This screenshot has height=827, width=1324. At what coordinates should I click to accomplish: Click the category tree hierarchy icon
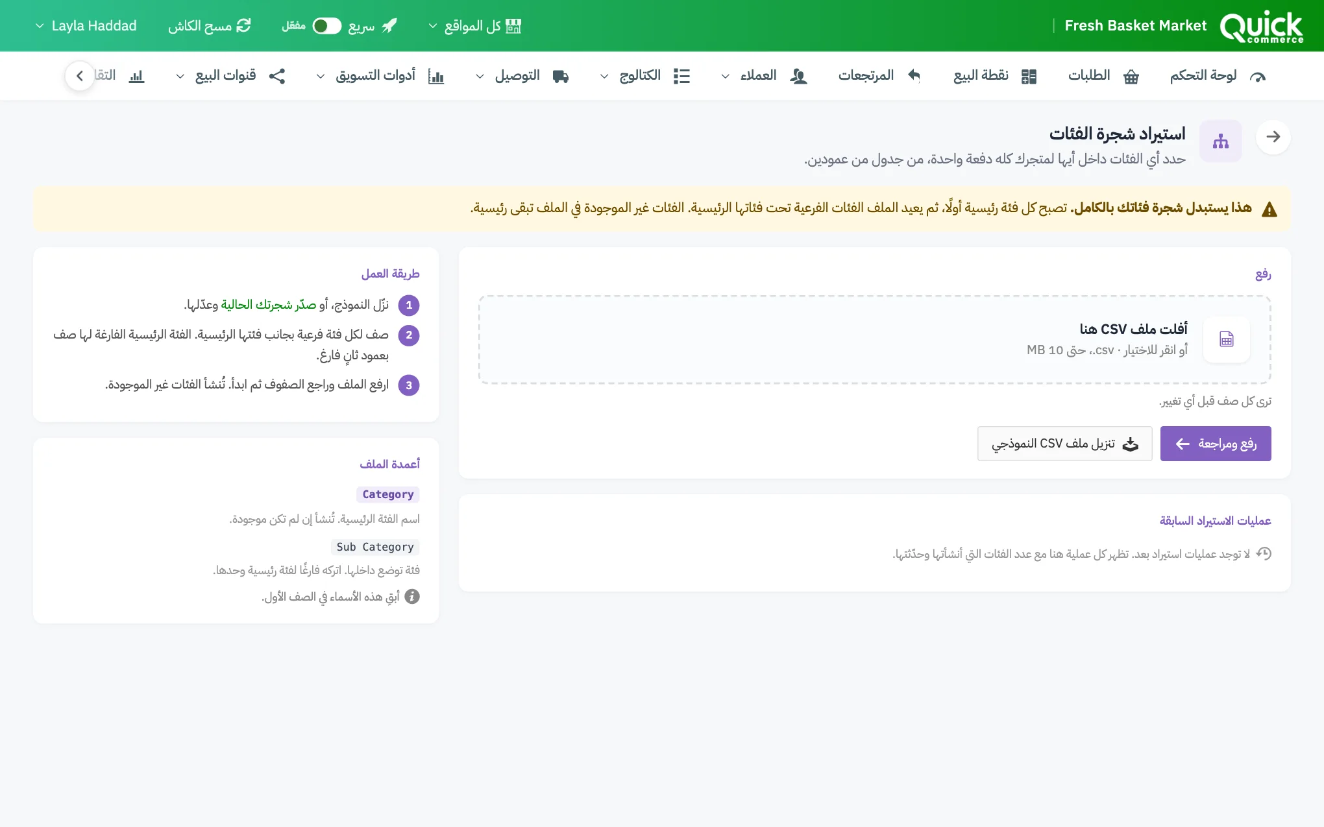[1220, 141]
